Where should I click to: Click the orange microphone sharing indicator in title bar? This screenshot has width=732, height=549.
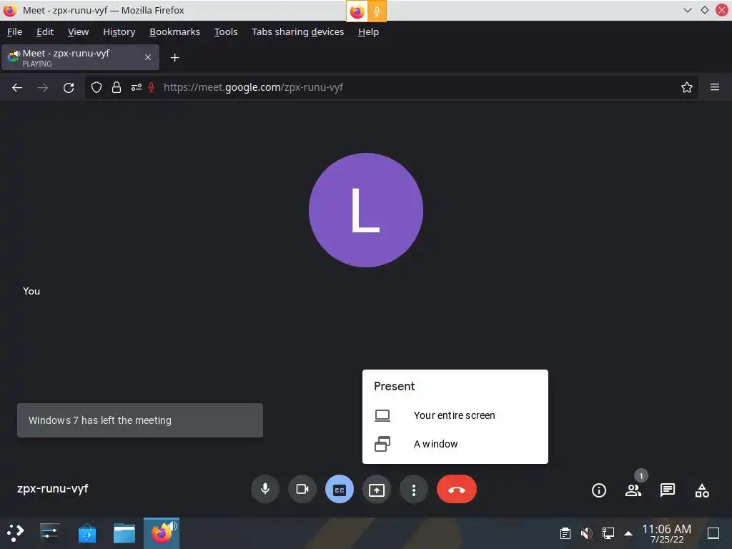pos(377,11)
